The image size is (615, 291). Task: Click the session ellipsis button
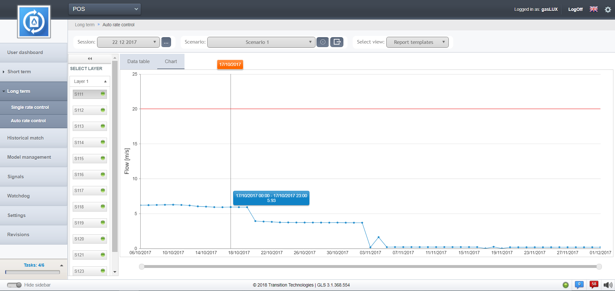coord(166,42)
